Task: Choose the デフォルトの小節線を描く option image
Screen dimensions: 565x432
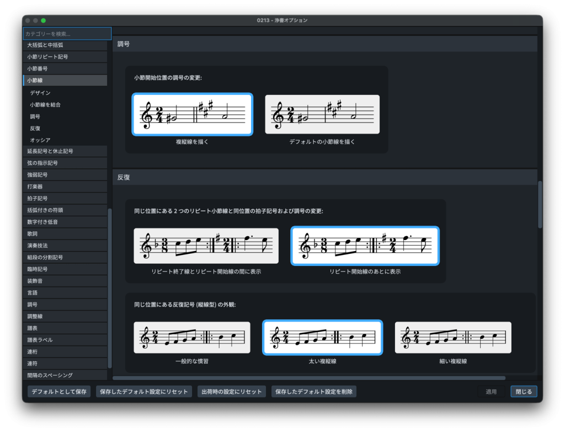Action: tap(322, 114)
